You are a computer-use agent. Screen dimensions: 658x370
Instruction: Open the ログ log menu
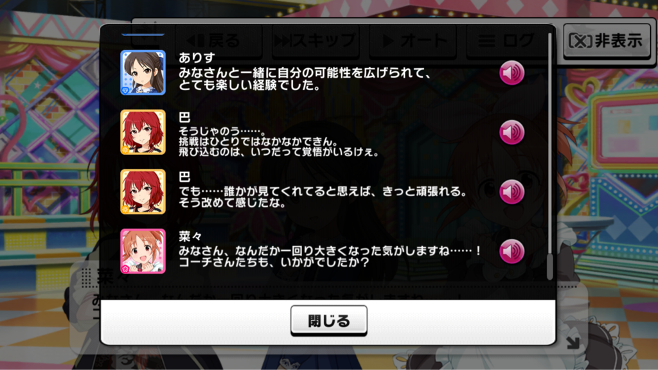tap(506, 40)
